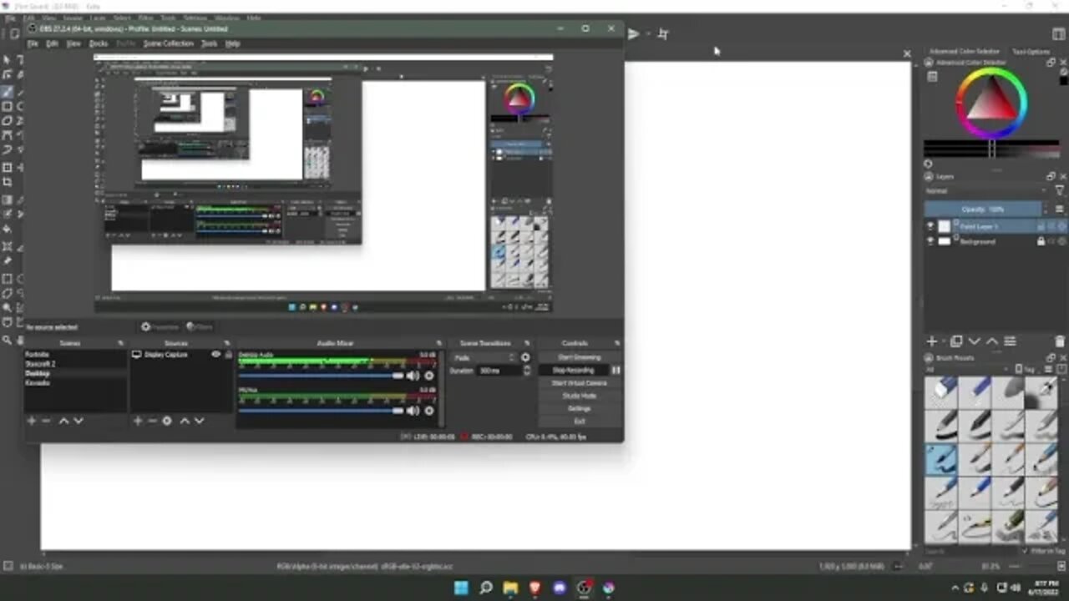Screen dimensions: 1069x601
Task: Move OBS source up
Action: tap(185, 421)
